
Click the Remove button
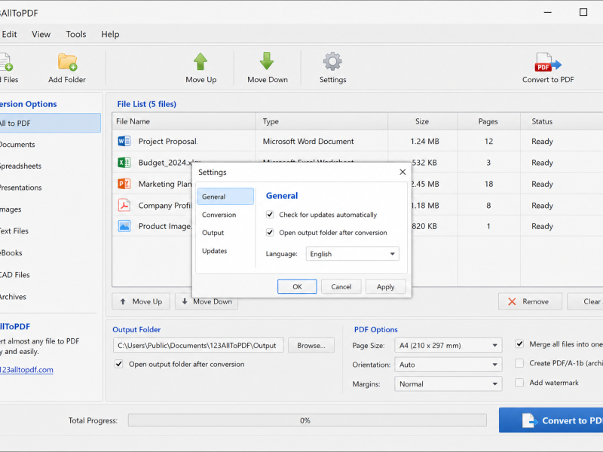(x=530, y=302)
